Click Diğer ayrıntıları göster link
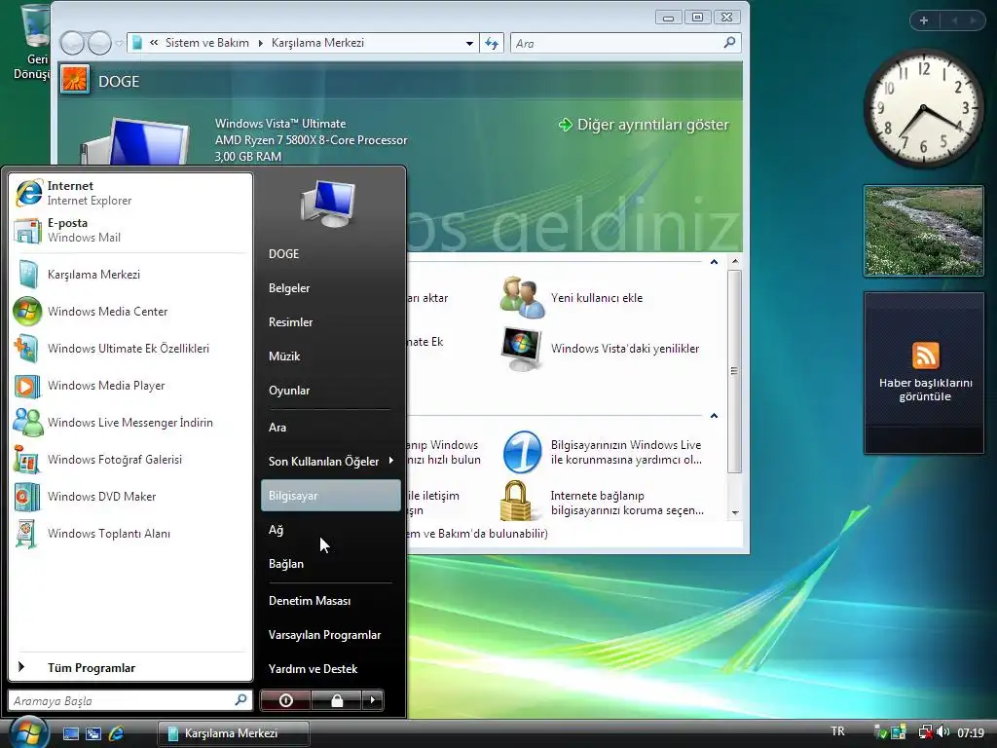997x748 pixels. 644,125
